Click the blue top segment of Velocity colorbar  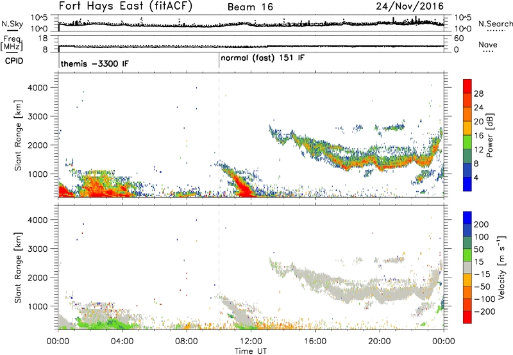click(467, 218)
